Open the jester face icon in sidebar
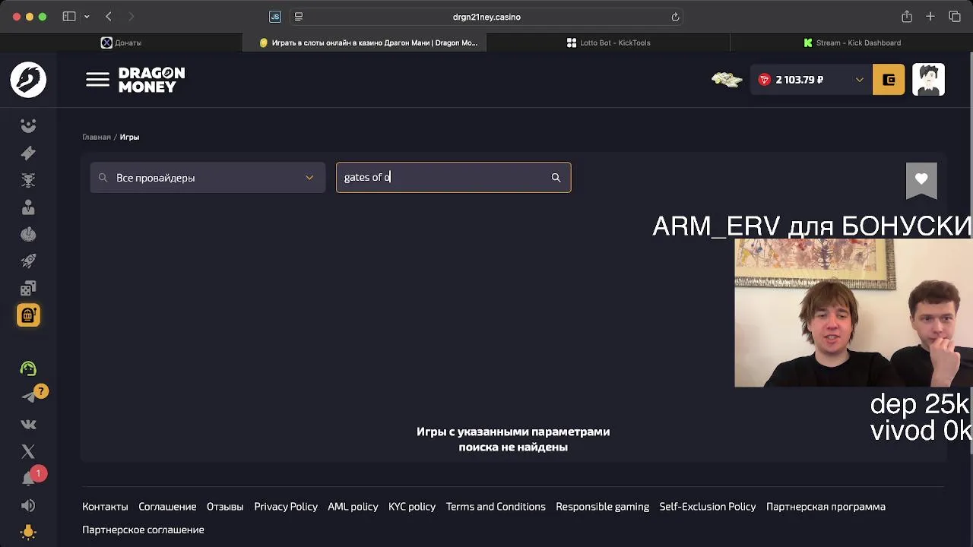This screenshot has height=547, width=973. click(28, 126)
